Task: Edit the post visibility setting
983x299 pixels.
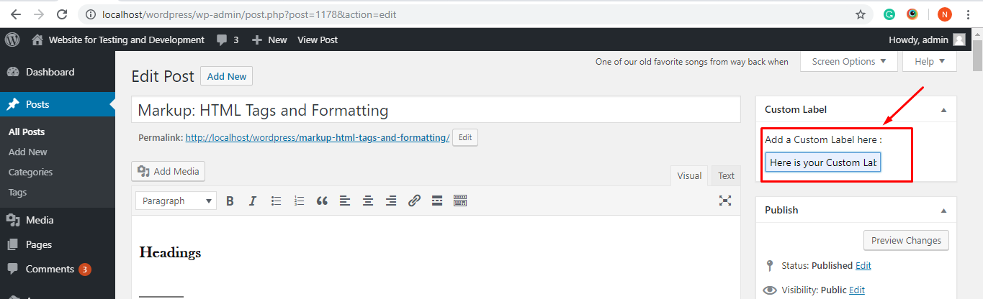Action: point(857,290)
